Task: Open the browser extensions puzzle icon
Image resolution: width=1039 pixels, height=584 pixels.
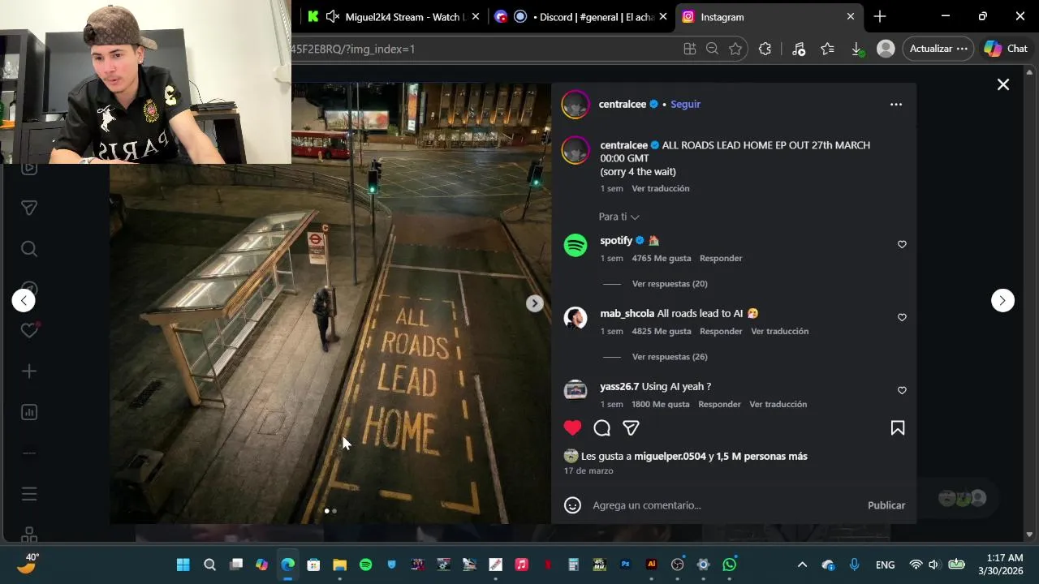Action: point(765,49)
